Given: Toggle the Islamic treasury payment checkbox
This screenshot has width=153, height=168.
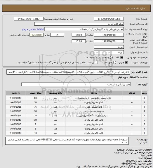Looking at the screenshot, I should (x=96, y=62).
